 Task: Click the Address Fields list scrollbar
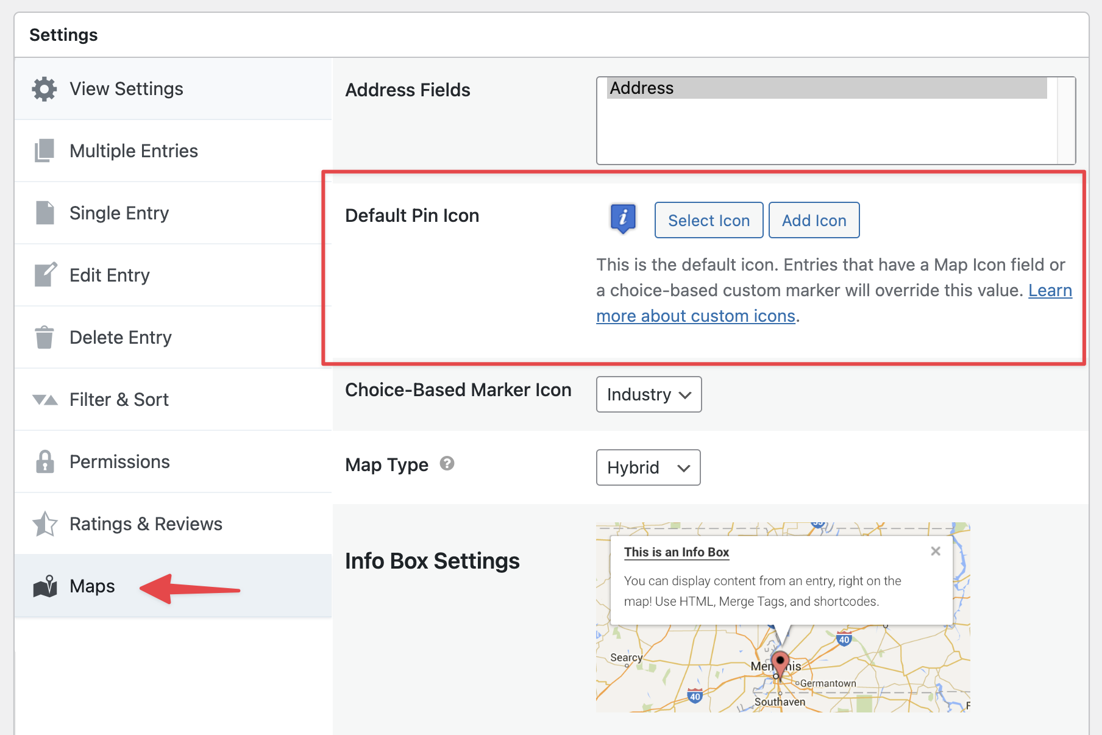[x=1066, y=121]
